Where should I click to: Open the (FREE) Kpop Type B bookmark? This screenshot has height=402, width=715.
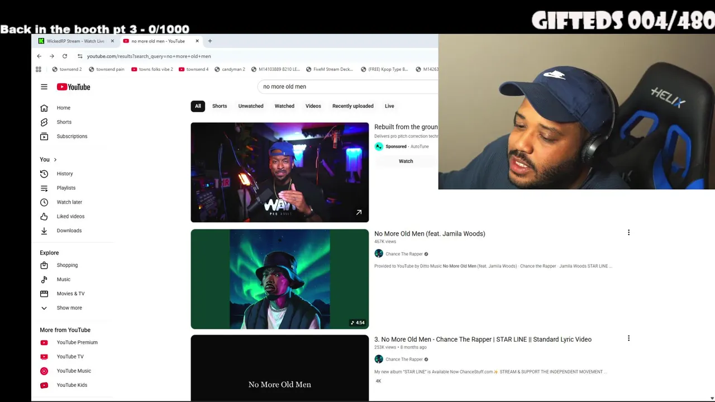coord(384,69)
